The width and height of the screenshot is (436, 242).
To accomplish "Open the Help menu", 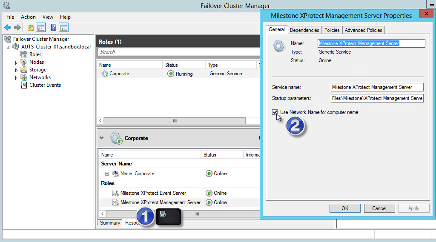I will 65,17.
